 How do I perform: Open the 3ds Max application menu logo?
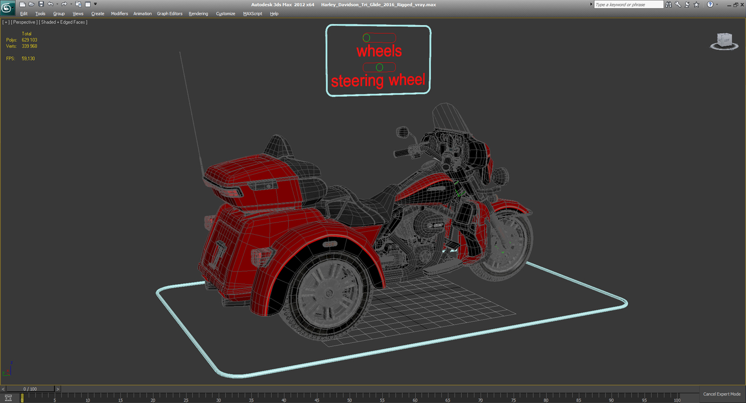[x=8, y=8]
